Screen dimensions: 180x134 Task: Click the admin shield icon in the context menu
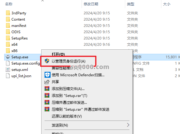pos(47,61)
